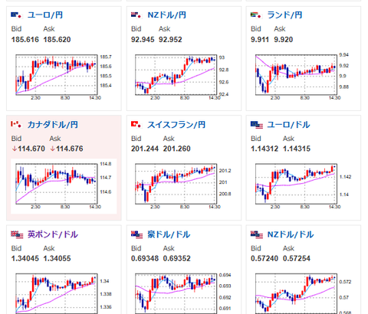Click the Australian dollar/Dollar flag icon
Viewport: 368px width, 314px height.
137,235
